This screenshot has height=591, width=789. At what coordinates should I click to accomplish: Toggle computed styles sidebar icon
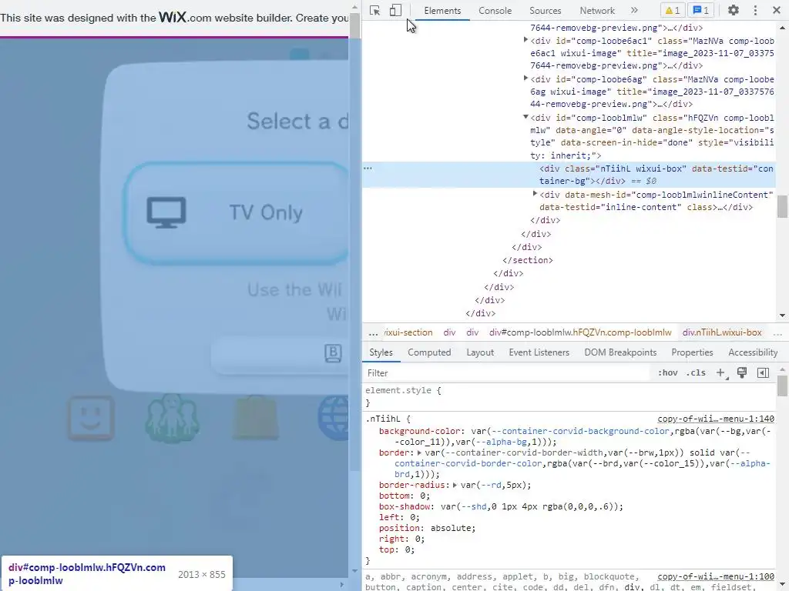tap(763, 372)
